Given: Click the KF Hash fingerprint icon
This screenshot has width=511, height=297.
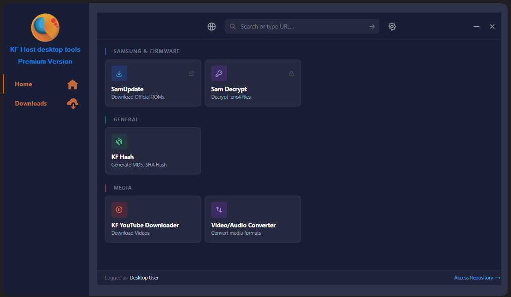Looking at the screenshot, I should [x=119, y=141].
